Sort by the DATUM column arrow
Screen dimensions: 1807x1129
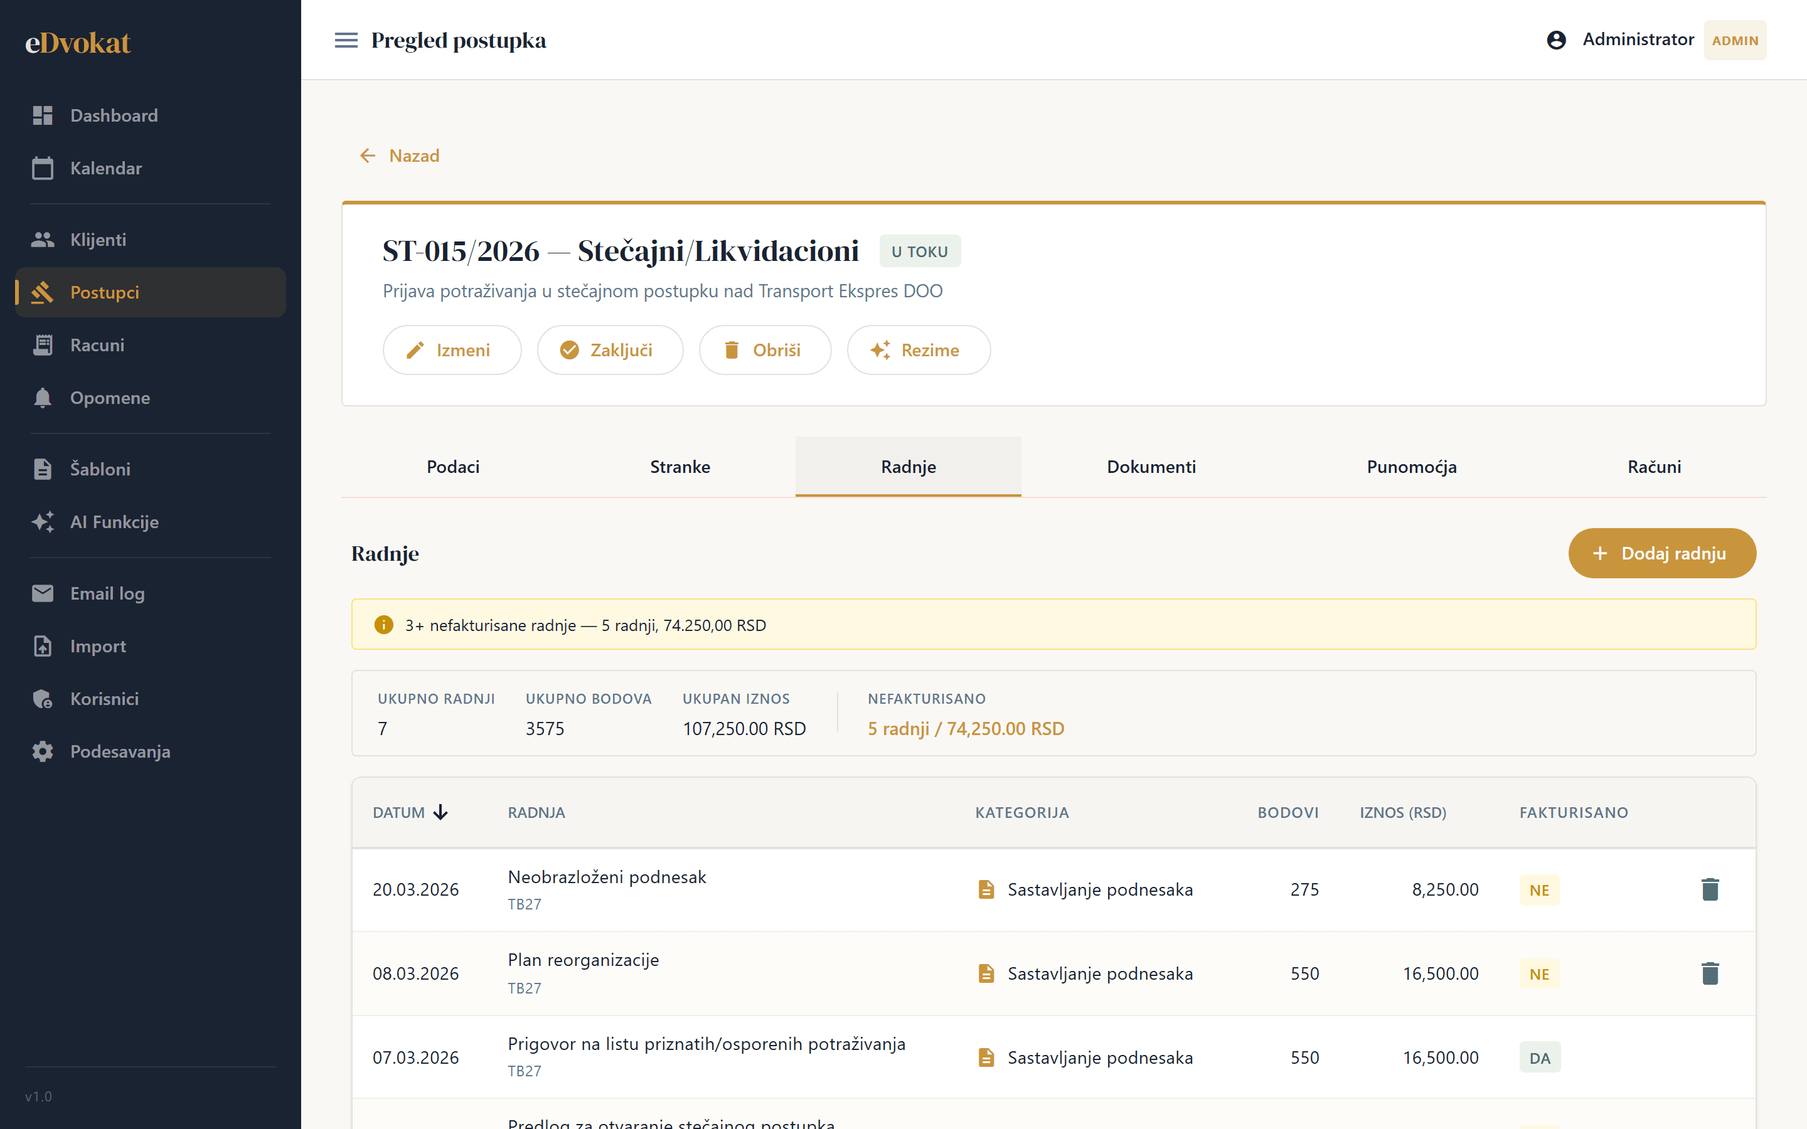pos(440,812)
